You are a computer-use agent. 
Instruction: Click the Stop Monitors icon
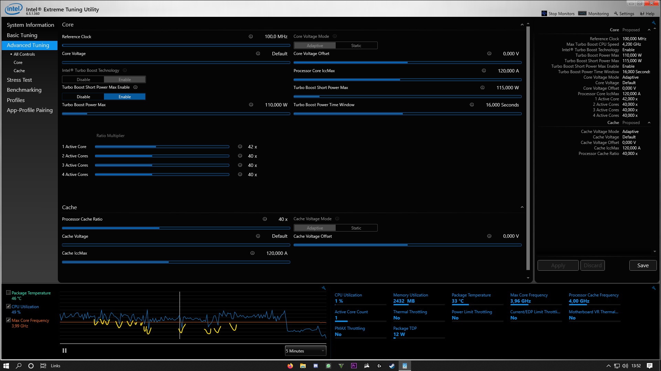coord(544,13)
